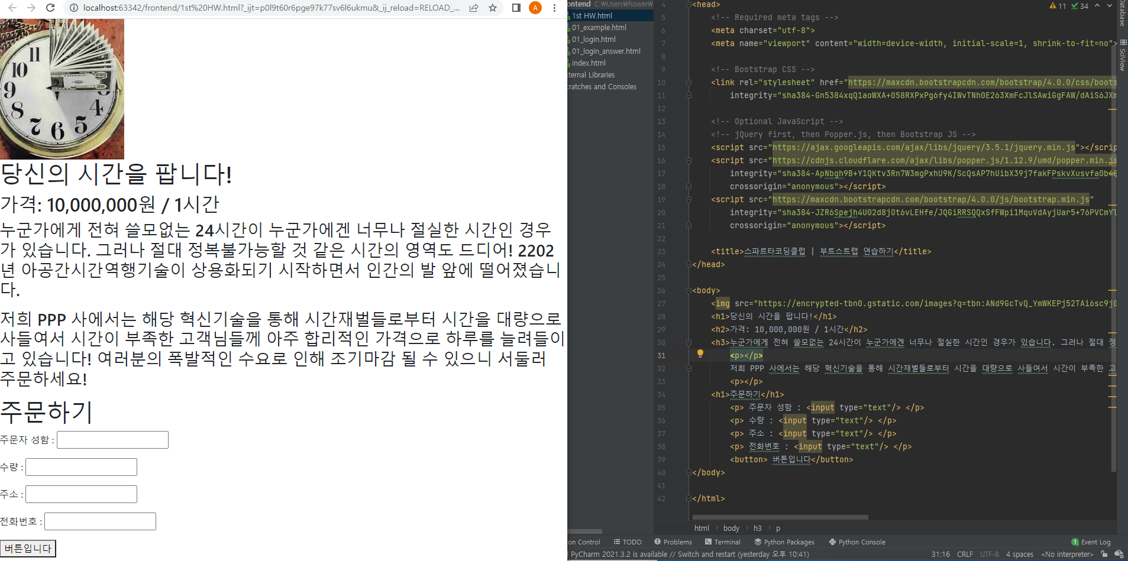
Task: Expand Scratches and Consoles node
Action: pos(602,87)
